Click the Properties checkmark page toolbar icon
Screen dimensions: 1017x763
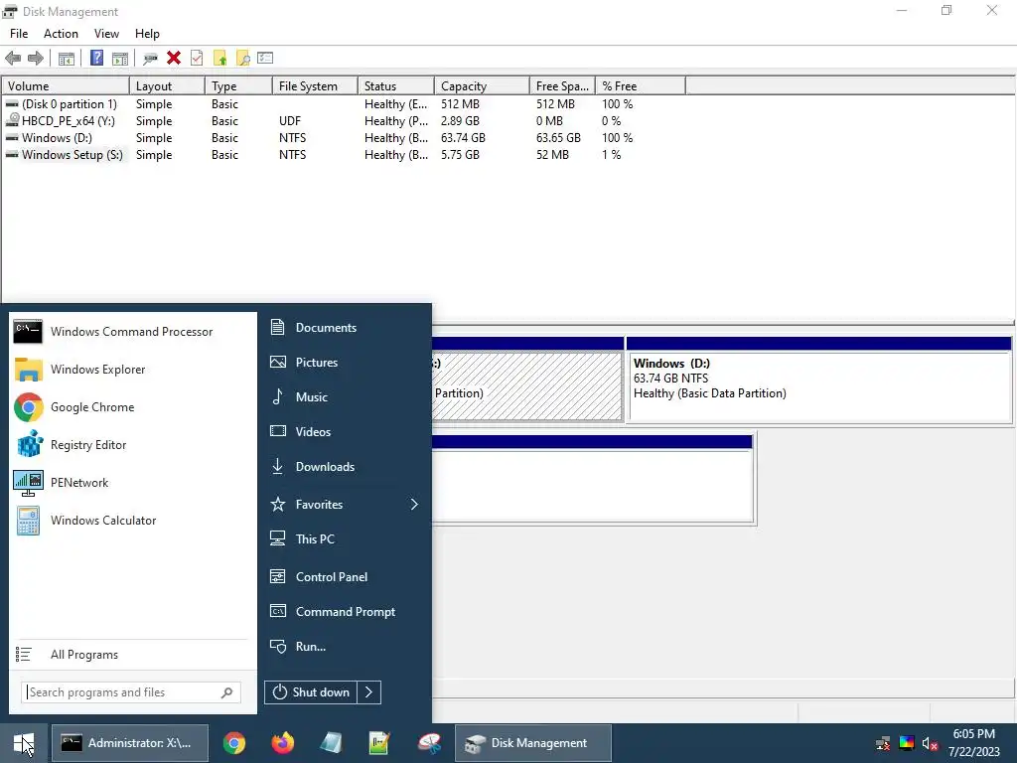coord(197,59)
